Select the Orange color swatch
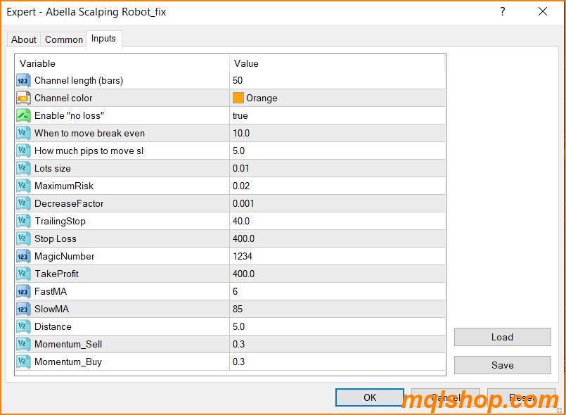The width and height of the screenshot is (566, 415). point(240,98)
